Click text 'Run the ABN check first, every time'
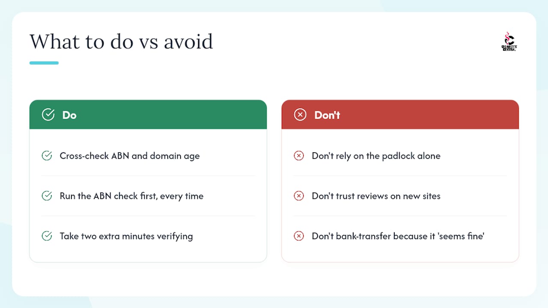This screenshot has width=548, height=308. click(131, 196)
